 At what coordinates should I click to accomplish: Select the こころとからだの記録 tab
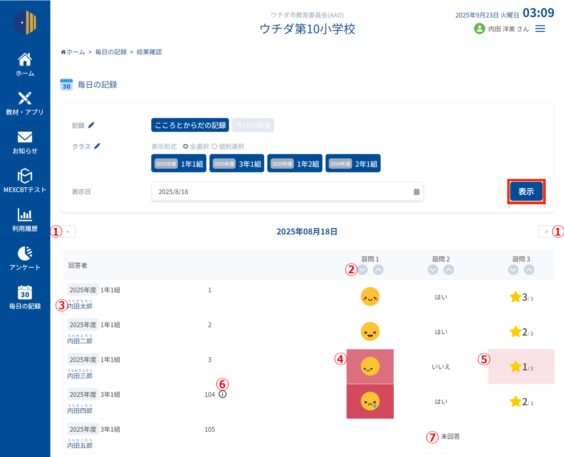pos(190,125)
